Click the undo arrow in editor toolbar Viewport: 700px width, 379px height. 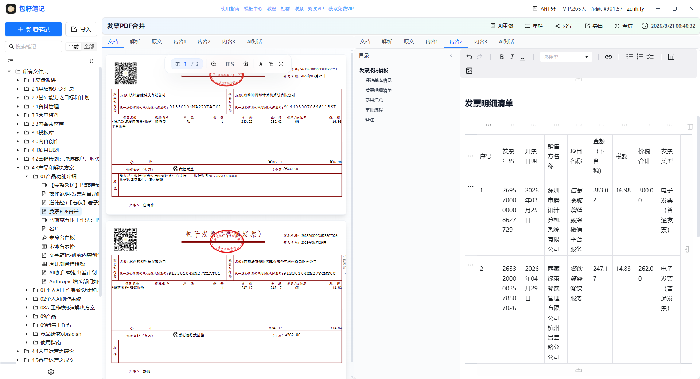pos(469,57)
